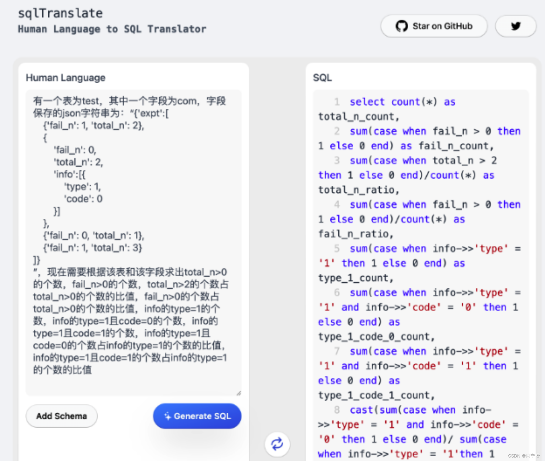Click the 'Human Language' panel heading
This screenshot has width=545, height=461.
coord(66,78)
